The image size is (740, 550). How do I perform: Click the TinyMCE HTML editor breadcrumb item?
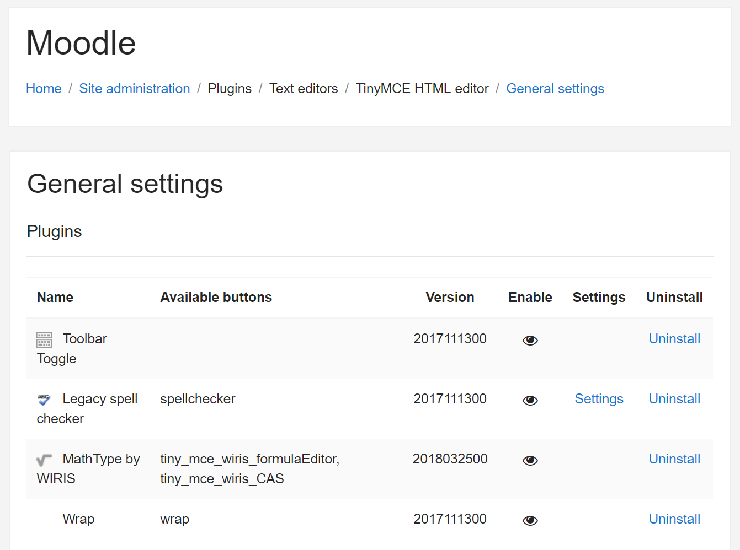coord(422,89)
